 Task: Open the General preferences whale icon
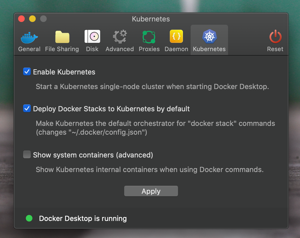[x=29, y=37]
